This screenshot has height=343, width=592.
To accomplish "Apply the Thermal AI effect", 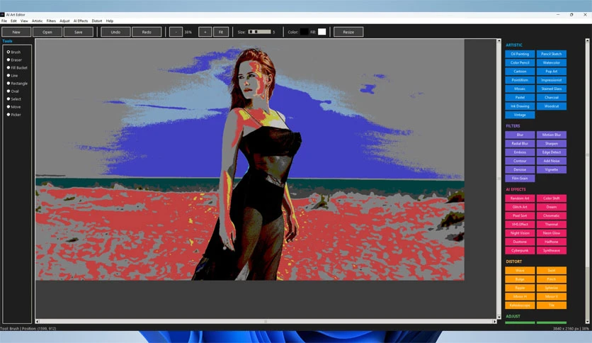I will (551, 225).
